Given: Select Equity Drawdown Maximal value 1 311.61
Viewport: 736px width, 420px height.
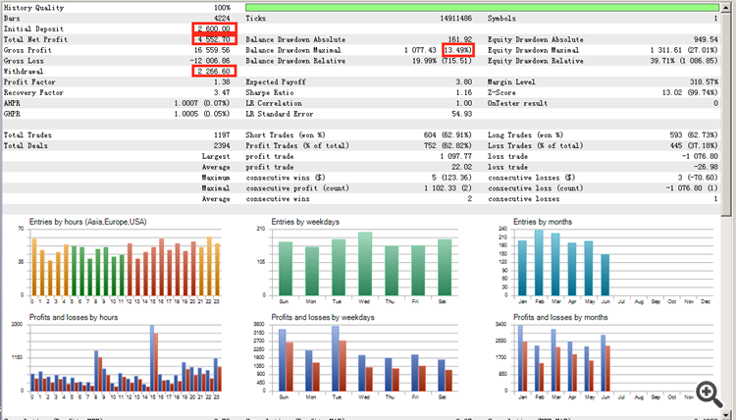Looking at the screenshot, I should 666,50.
